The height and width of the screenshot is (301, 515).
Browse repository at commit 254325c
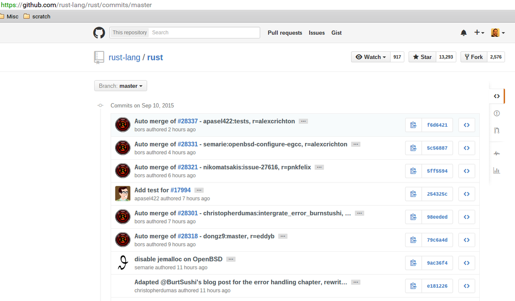(x=467, y=194)
